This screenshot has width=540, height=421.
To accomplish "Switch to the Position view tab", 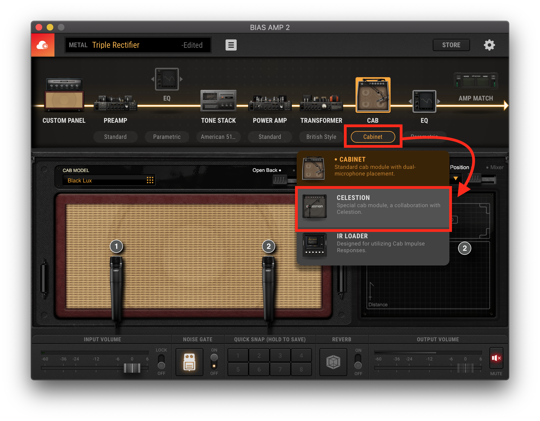I will 459,167.
